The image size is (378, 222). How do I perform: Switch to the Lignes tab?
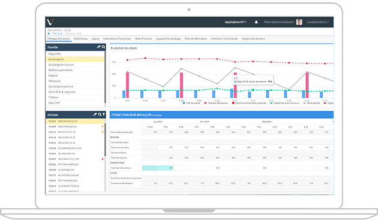pyautogui.click(x=95, y=39)
